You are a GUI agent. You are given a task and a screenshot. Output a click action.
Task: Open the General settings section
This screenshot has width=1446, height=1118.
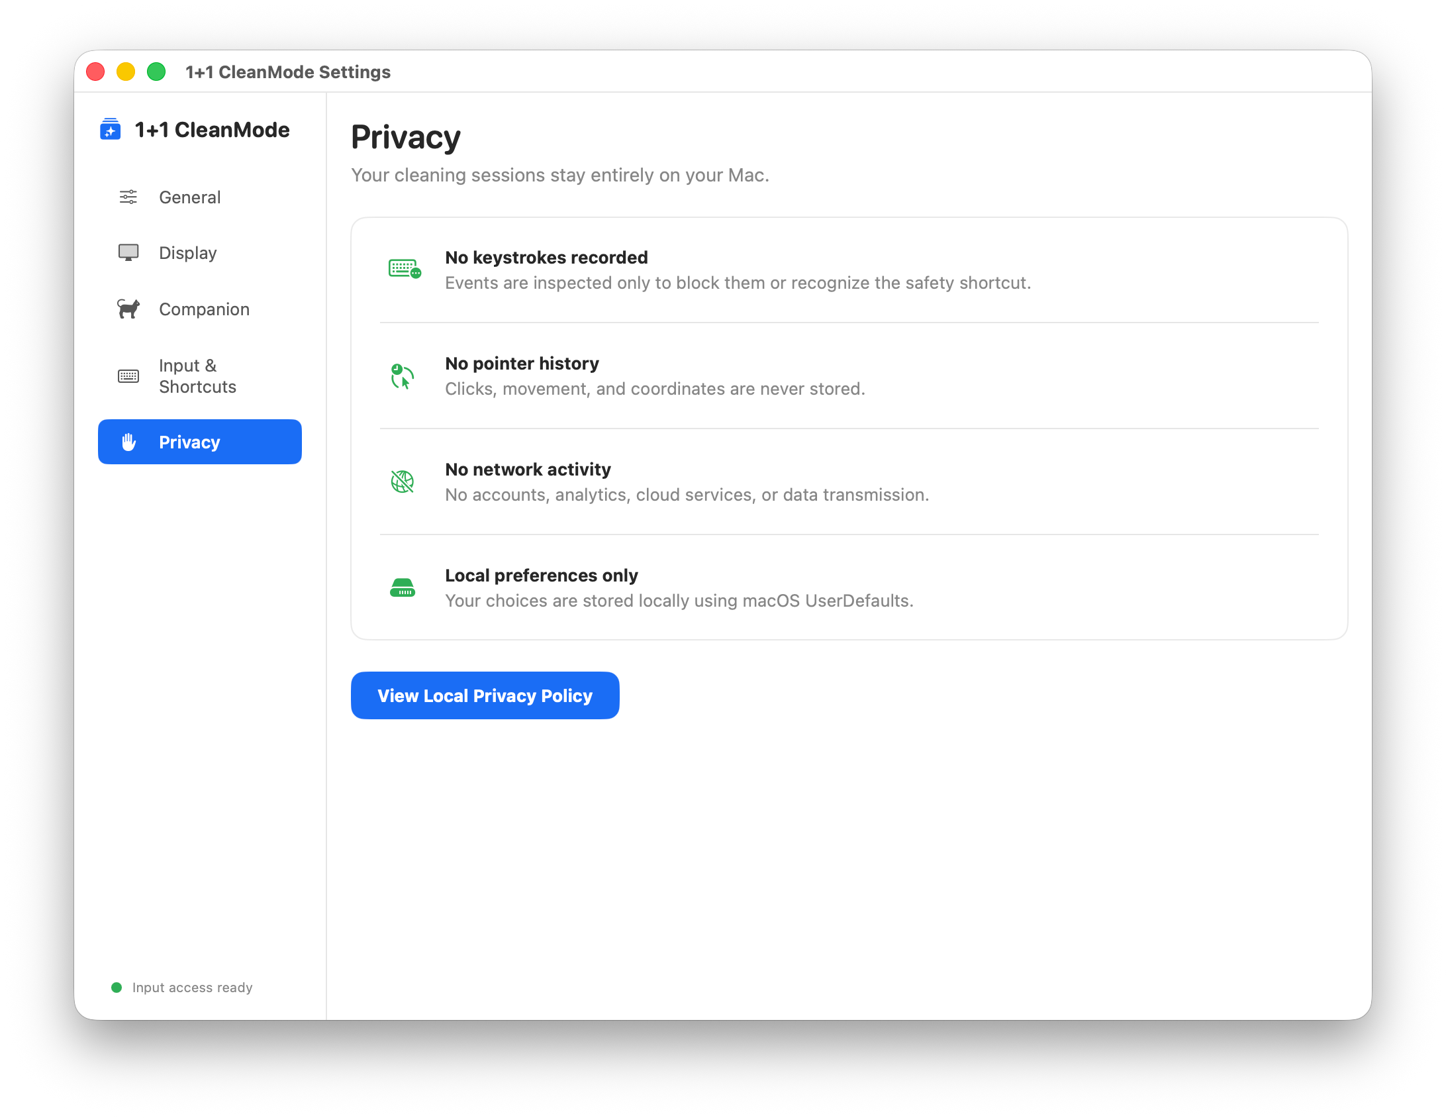pos(200,197)
